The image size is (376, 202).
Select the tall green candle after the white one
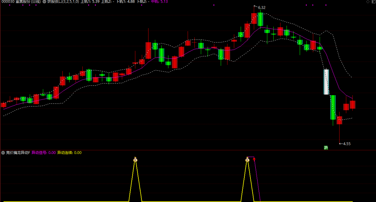tap(333, 108)
